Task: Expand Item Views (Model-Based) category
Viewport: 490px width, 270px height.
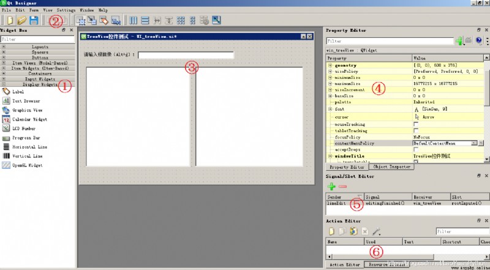Action: click(4, 62)
